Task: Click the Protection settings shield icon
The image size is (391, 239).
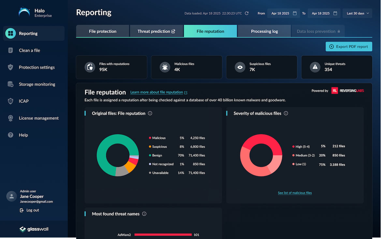Action: (11, 67)
